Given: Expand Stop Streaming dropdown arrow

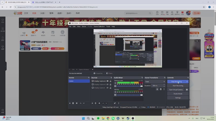Looking at the screenshot, I should click(187, 82).
